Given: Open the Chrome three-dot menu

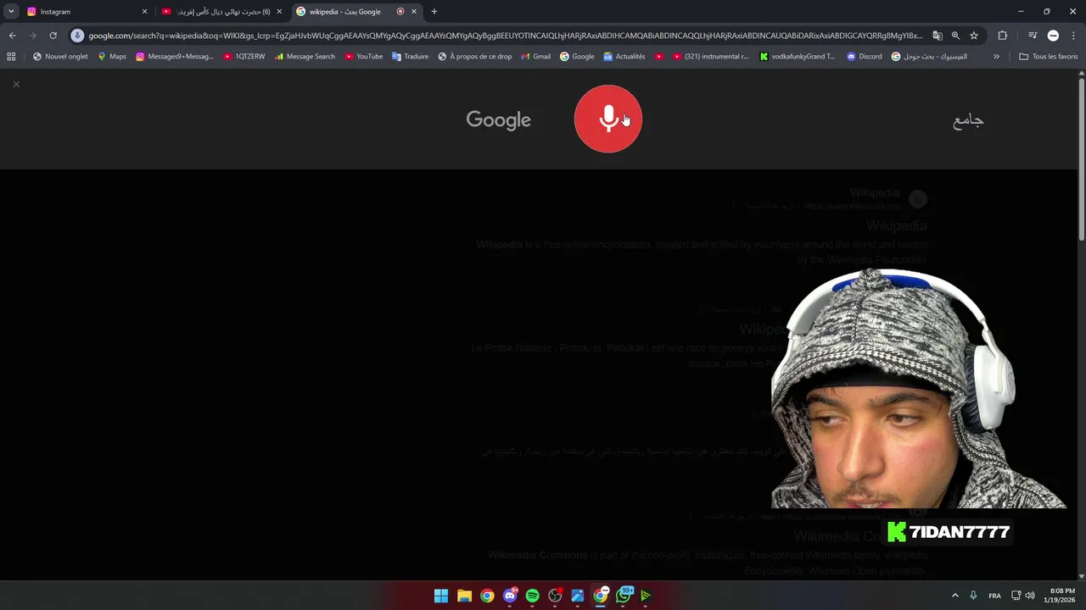Looking at the screenshot, I should [1074, 36].
